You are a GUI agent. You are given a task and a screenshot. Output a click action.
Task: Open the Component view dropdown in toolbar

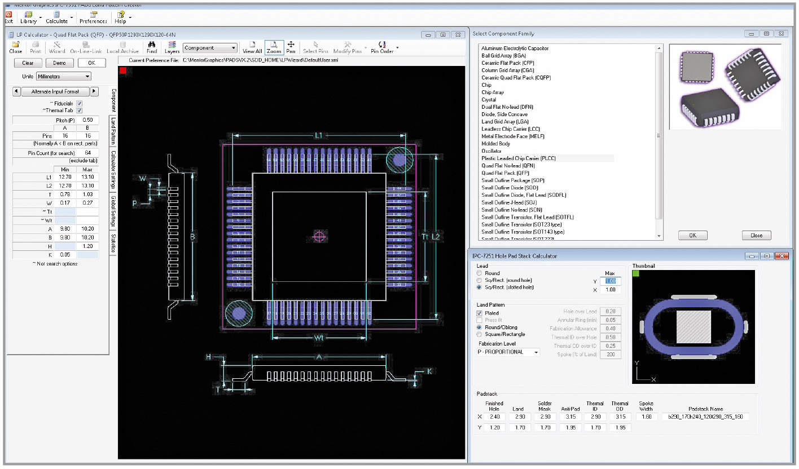(x=210, y=48)
